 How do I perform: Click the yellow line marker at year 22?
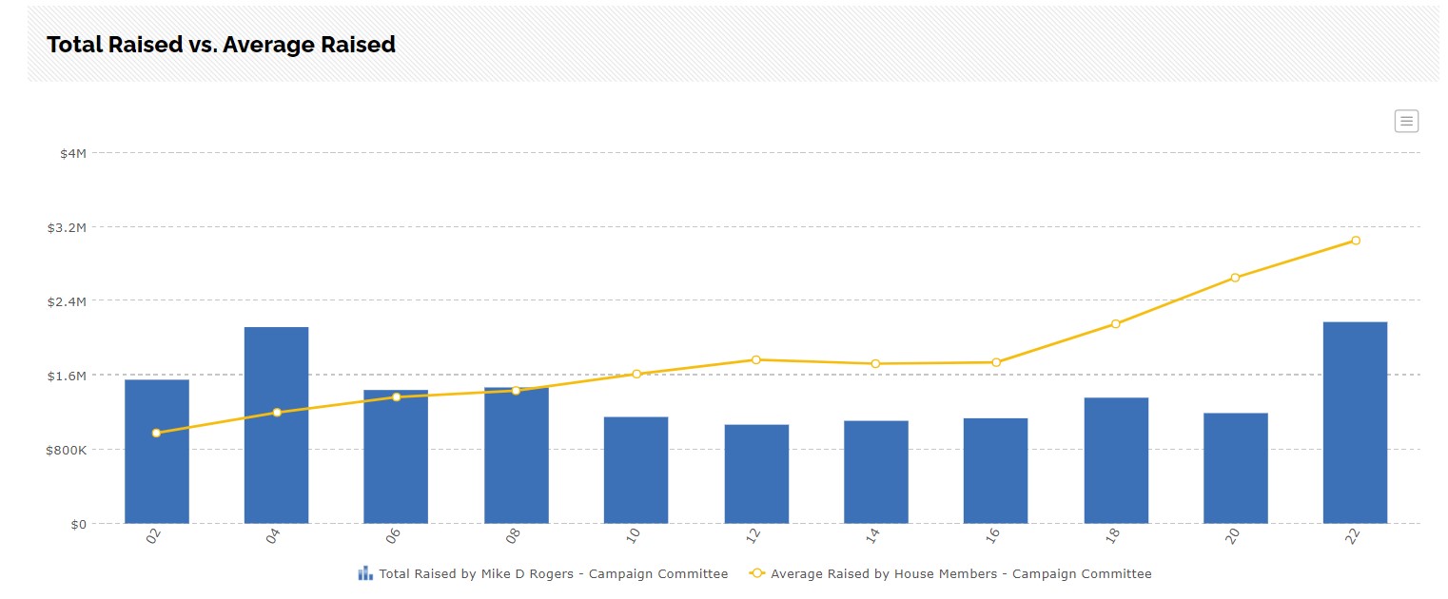[1356, 241]
